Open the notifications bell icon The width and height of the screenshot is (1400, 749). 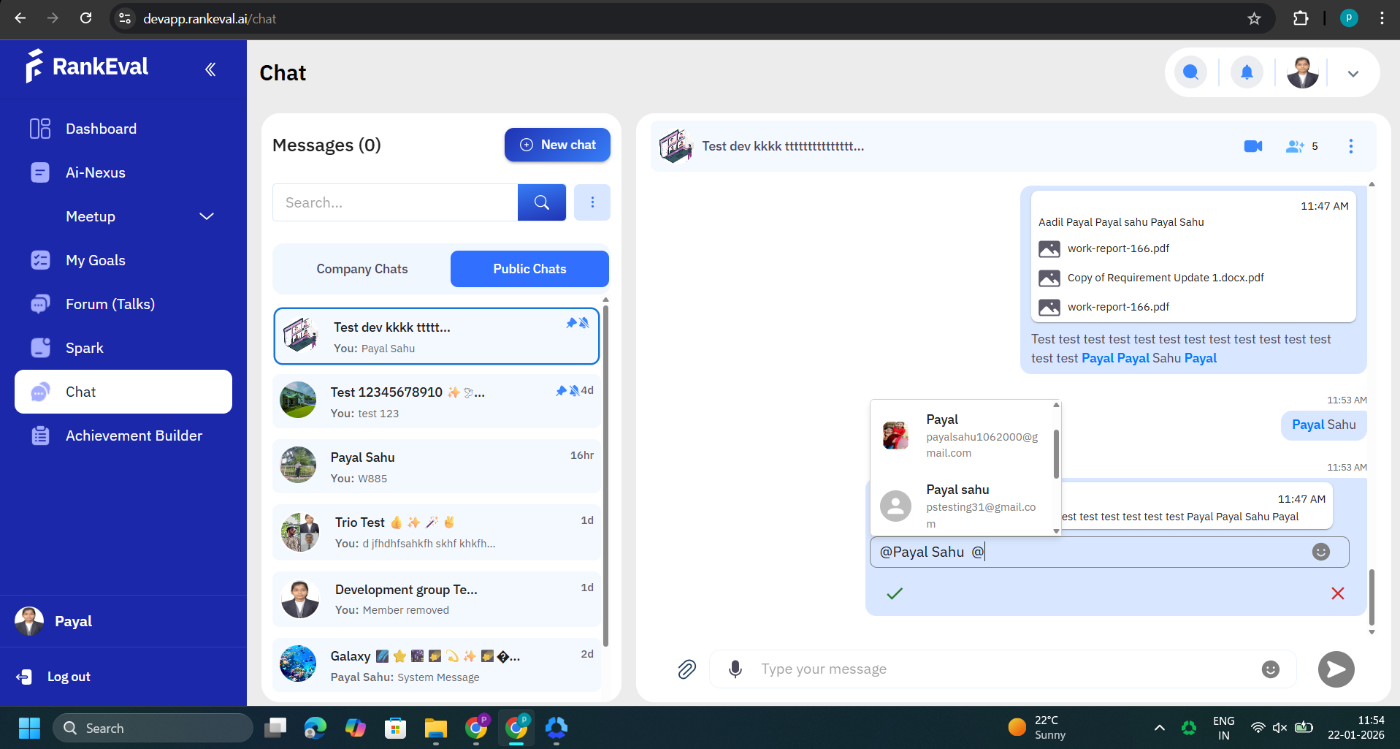point(1247,72)
